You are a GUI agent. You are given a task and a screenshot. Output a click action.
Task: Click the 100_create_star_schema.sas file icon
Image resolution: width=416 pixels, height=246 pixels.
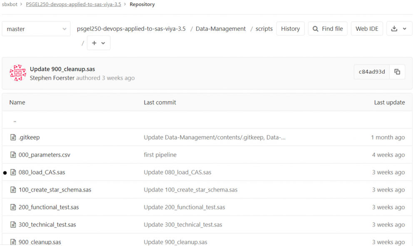(x=13, y=190)
